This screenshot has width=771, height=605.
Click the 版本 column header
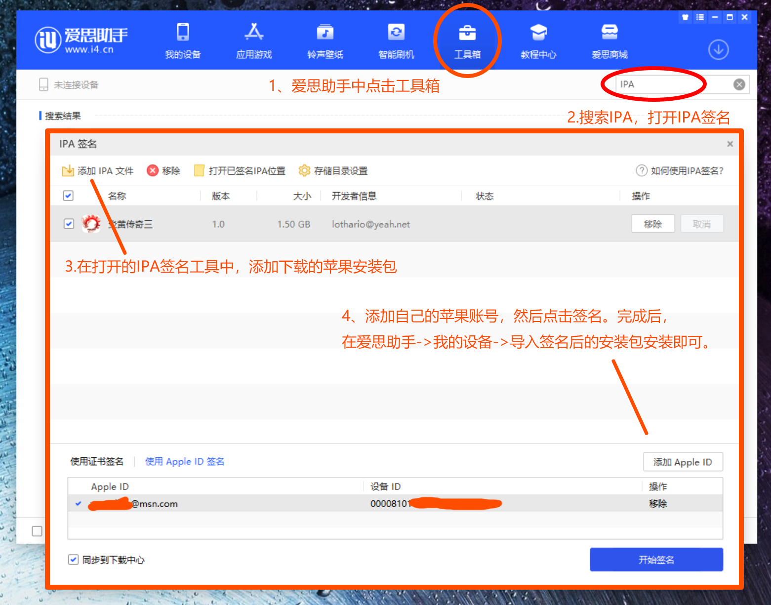pyautogui.click(x=221, y=196)
